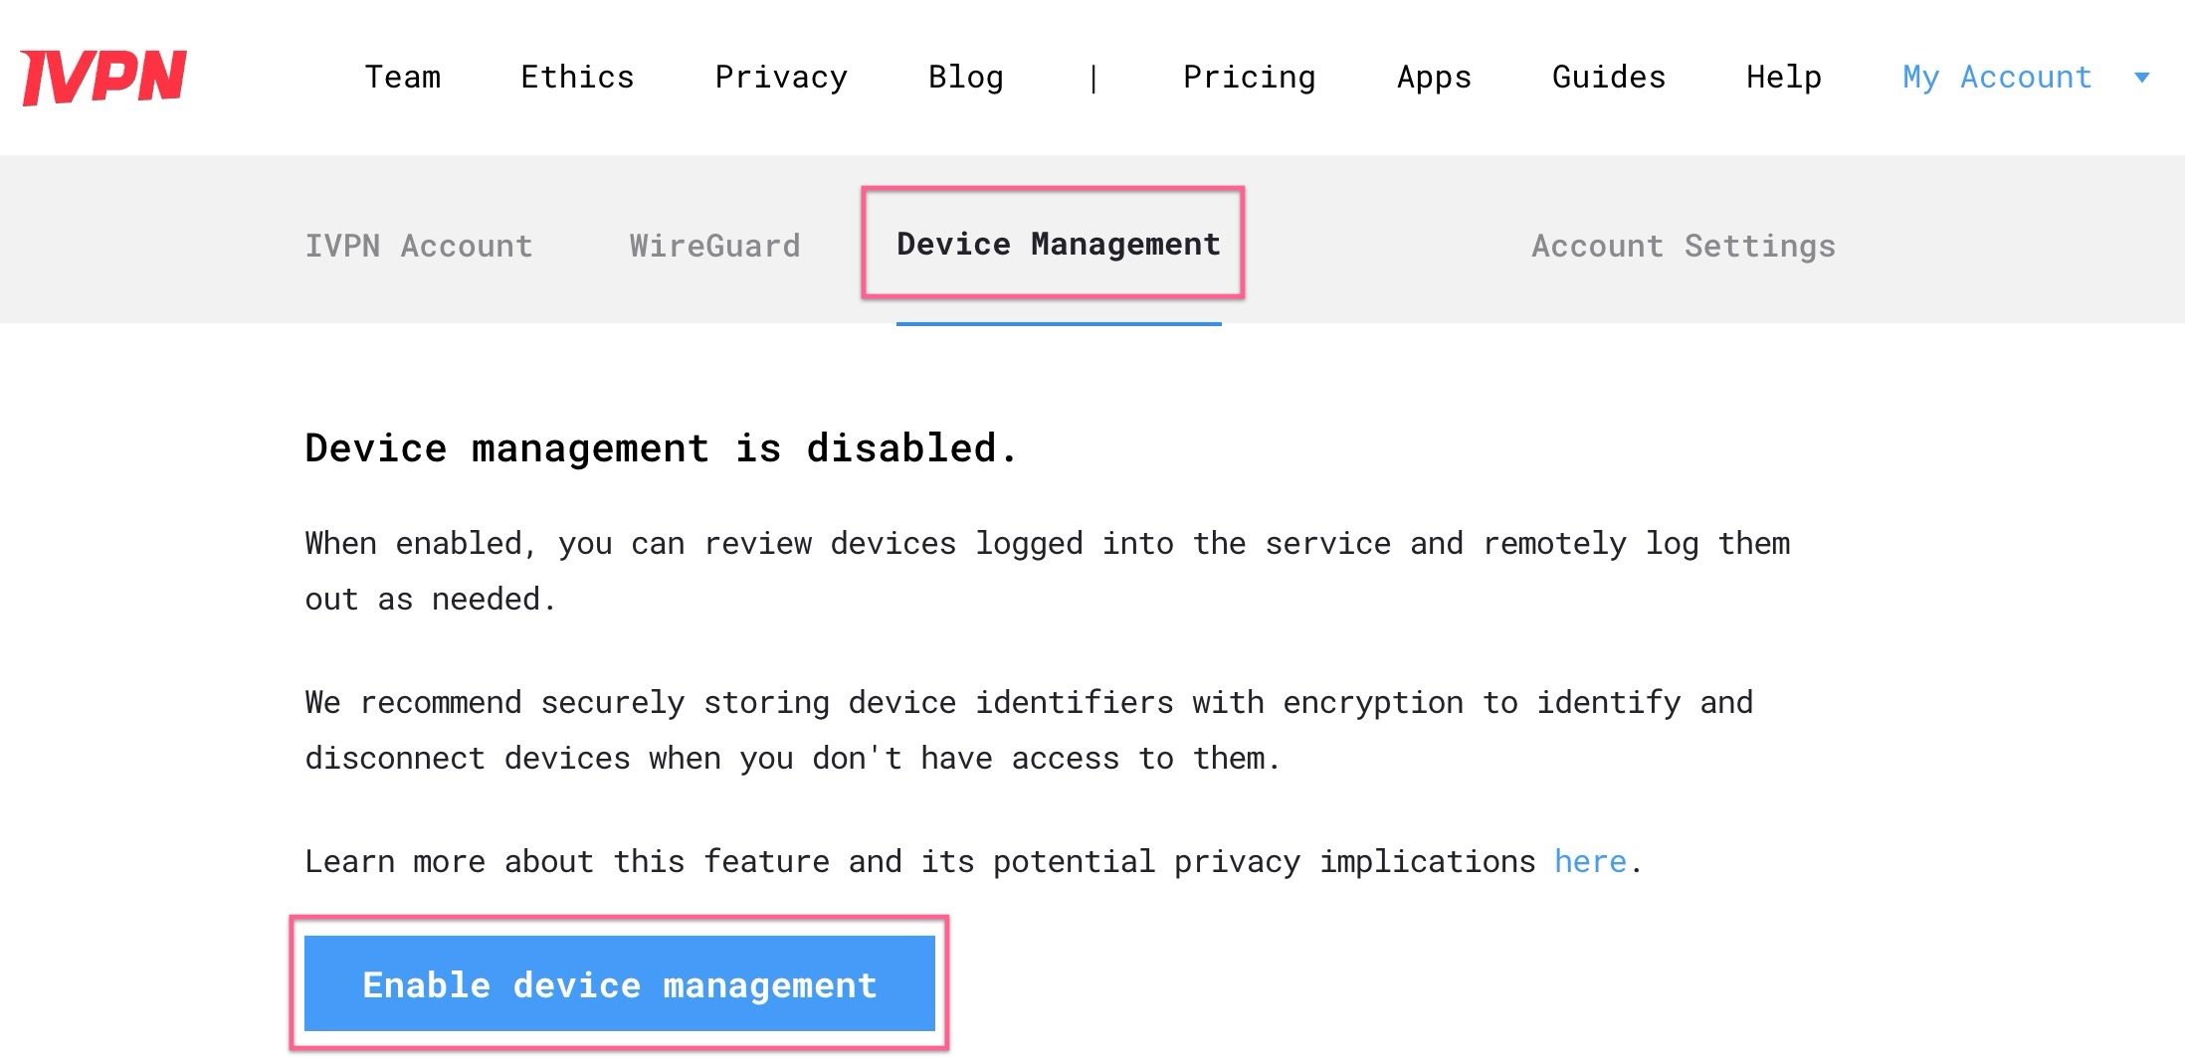
Task: Switch to the IVPN Account tab
Action: (x=418, y=246)
